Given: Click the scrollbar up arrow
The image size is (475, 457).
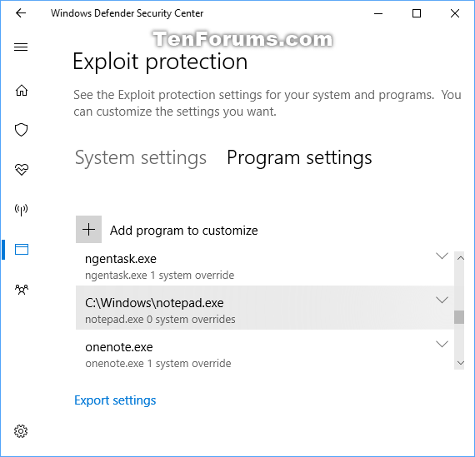Looking at the screenshot, I should click(x=461, y=258).
